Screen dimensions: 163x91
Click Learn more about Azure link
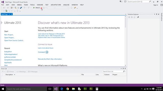tap(46, 48)
